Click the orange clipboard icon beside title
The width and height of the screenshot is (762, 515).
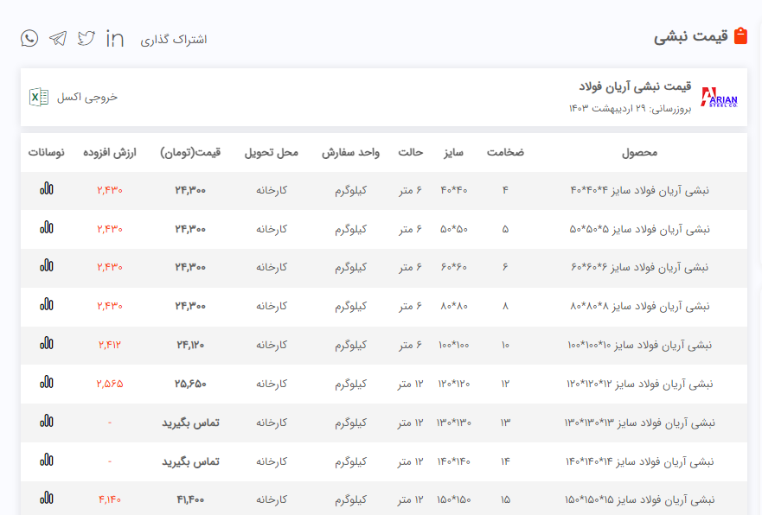(740, 36)
